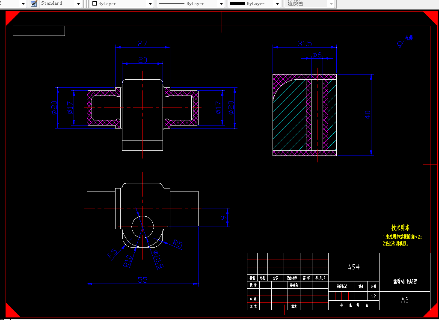Screen dimensions: 439x320
Task: Select the 45# material text in title block
Action: click(x=353, y=267)
